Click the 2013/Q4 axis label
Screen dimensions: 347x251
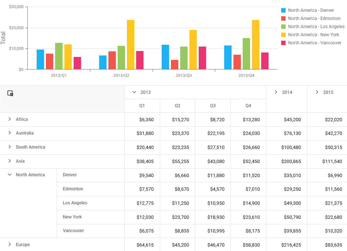point(246,76)
